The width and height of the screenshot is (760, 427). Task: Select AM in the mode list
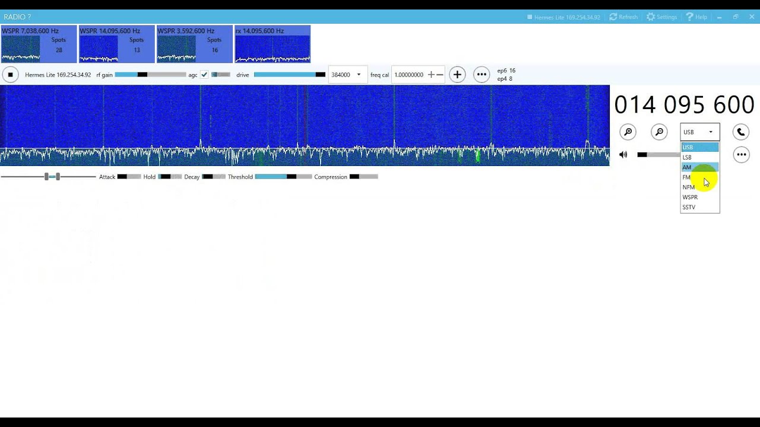click(699, 167)
